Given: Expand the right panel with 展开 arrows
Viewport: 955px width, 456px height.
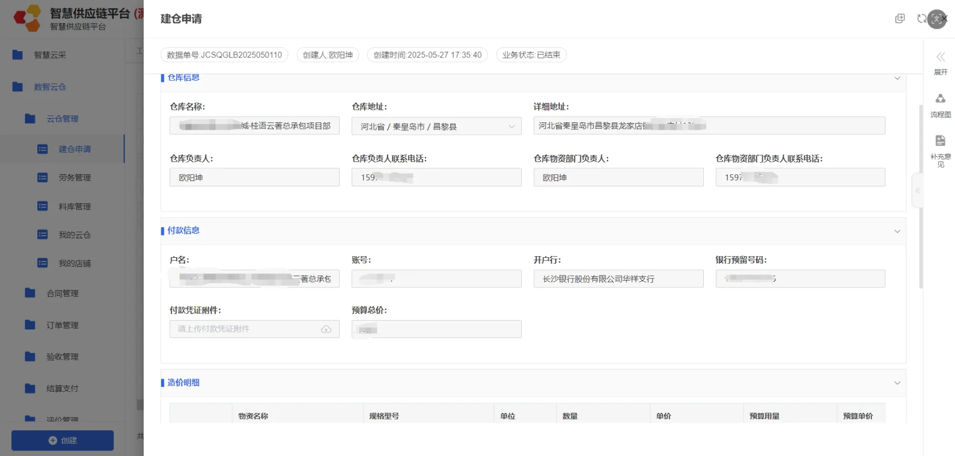Looking at the screenshot, I should [x=941, y=57].
